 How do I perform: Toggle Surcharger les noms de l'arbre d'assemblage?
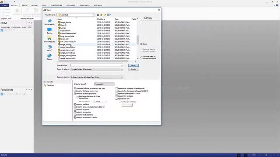(x=78, y=97)
